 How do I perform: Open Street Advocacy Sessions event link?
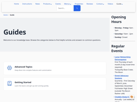(122, 77)
